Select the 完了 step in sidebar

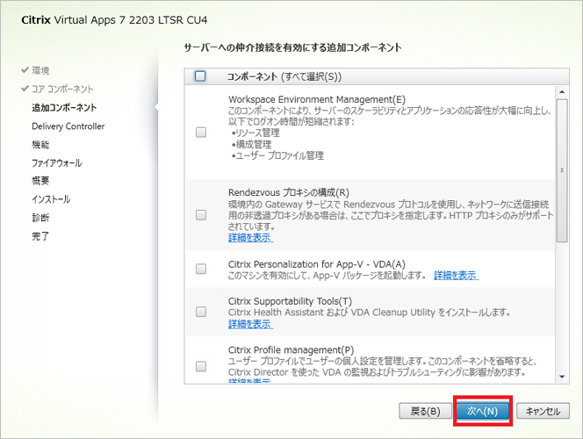pos(40,236)
